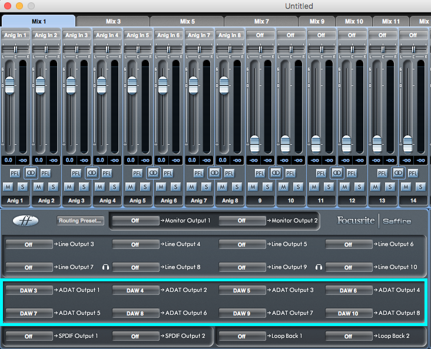Screen dimensions: 431x349
Task: Toggle stereo link for channels 9-10
Action: pyautogui.click(x=276, y=173)
